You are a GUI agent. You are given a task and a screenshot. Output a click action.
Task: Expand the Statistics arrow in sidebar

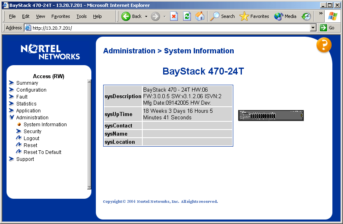pos(11,103)
